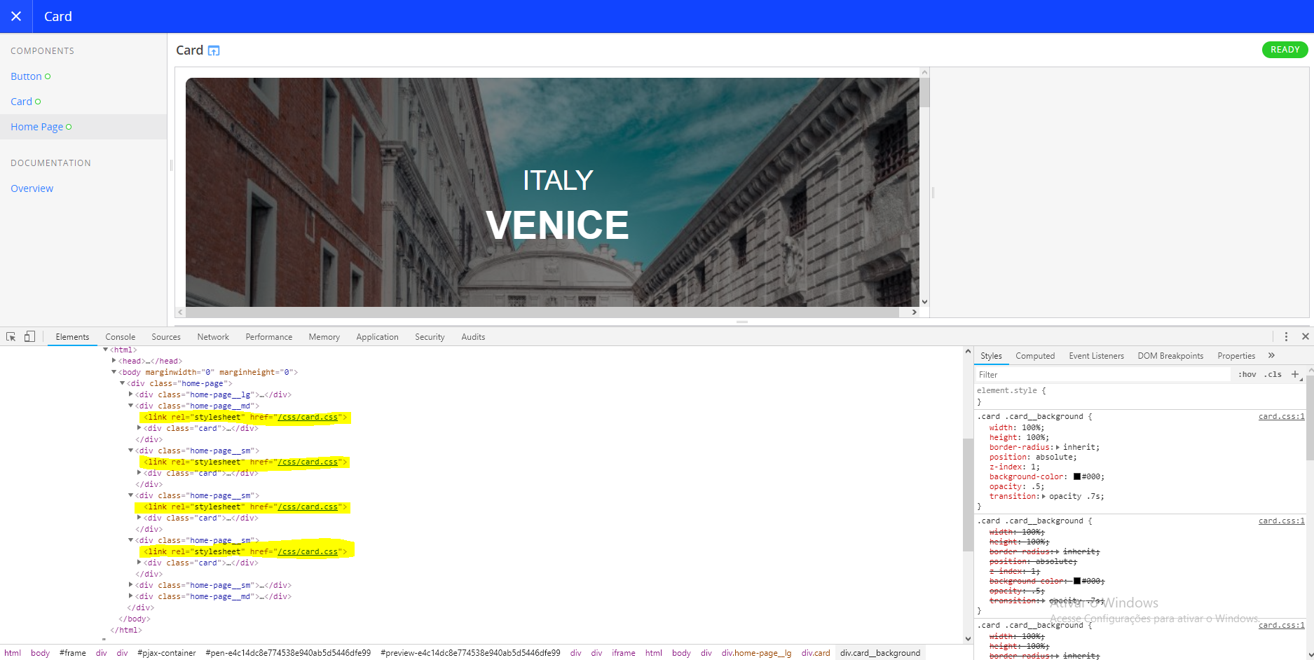The image size is (1314, 660).
Task: Open the Overview documentation link
Action: pos(32,188)
